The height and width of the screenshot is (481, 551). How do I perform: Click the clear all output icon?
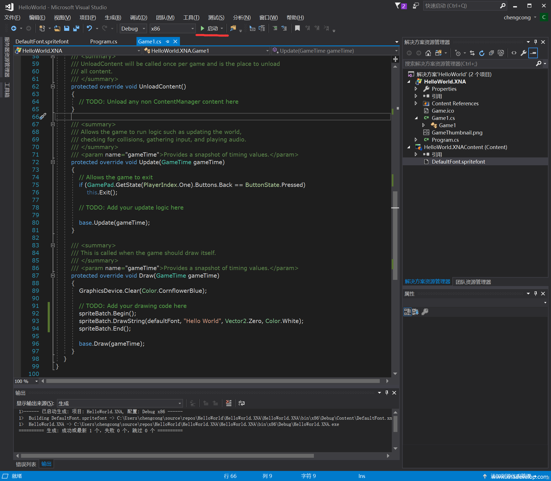[229, 403]
